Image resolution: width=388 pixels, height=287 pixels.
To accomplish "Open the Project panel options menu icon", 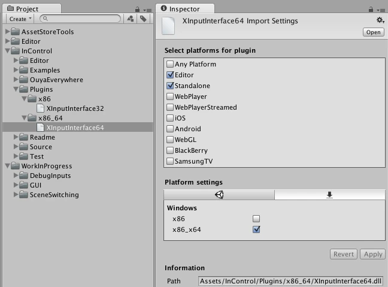I will [x=147, y=10].
